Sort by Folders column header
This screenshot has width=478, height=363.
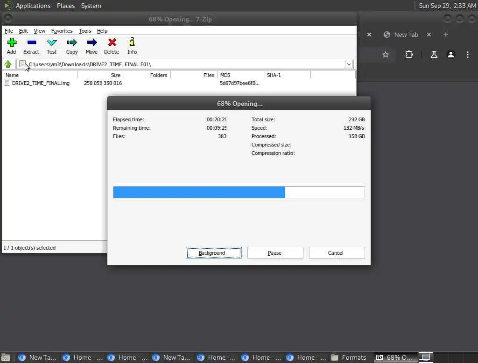coord(147,75)
